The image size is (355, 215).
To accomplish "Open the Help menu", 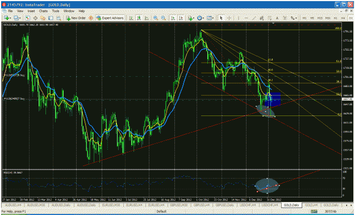I will pos(81,11).
